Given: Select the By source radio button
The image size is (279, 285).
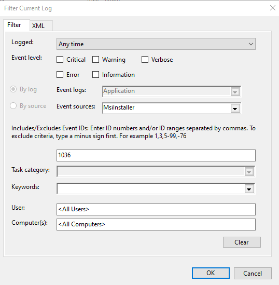Looking at the screenshot, I should [x=13, y=106].
